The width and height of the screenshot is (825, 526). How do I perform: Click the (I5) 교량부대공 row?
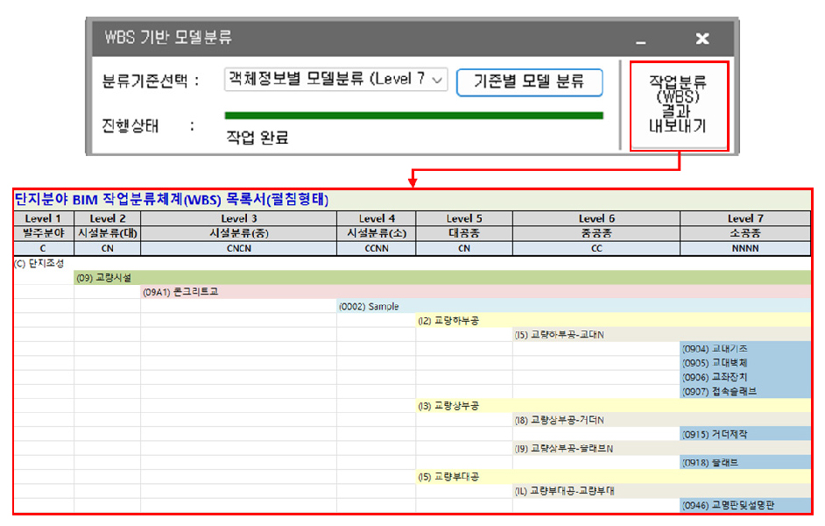coord(448,476)
